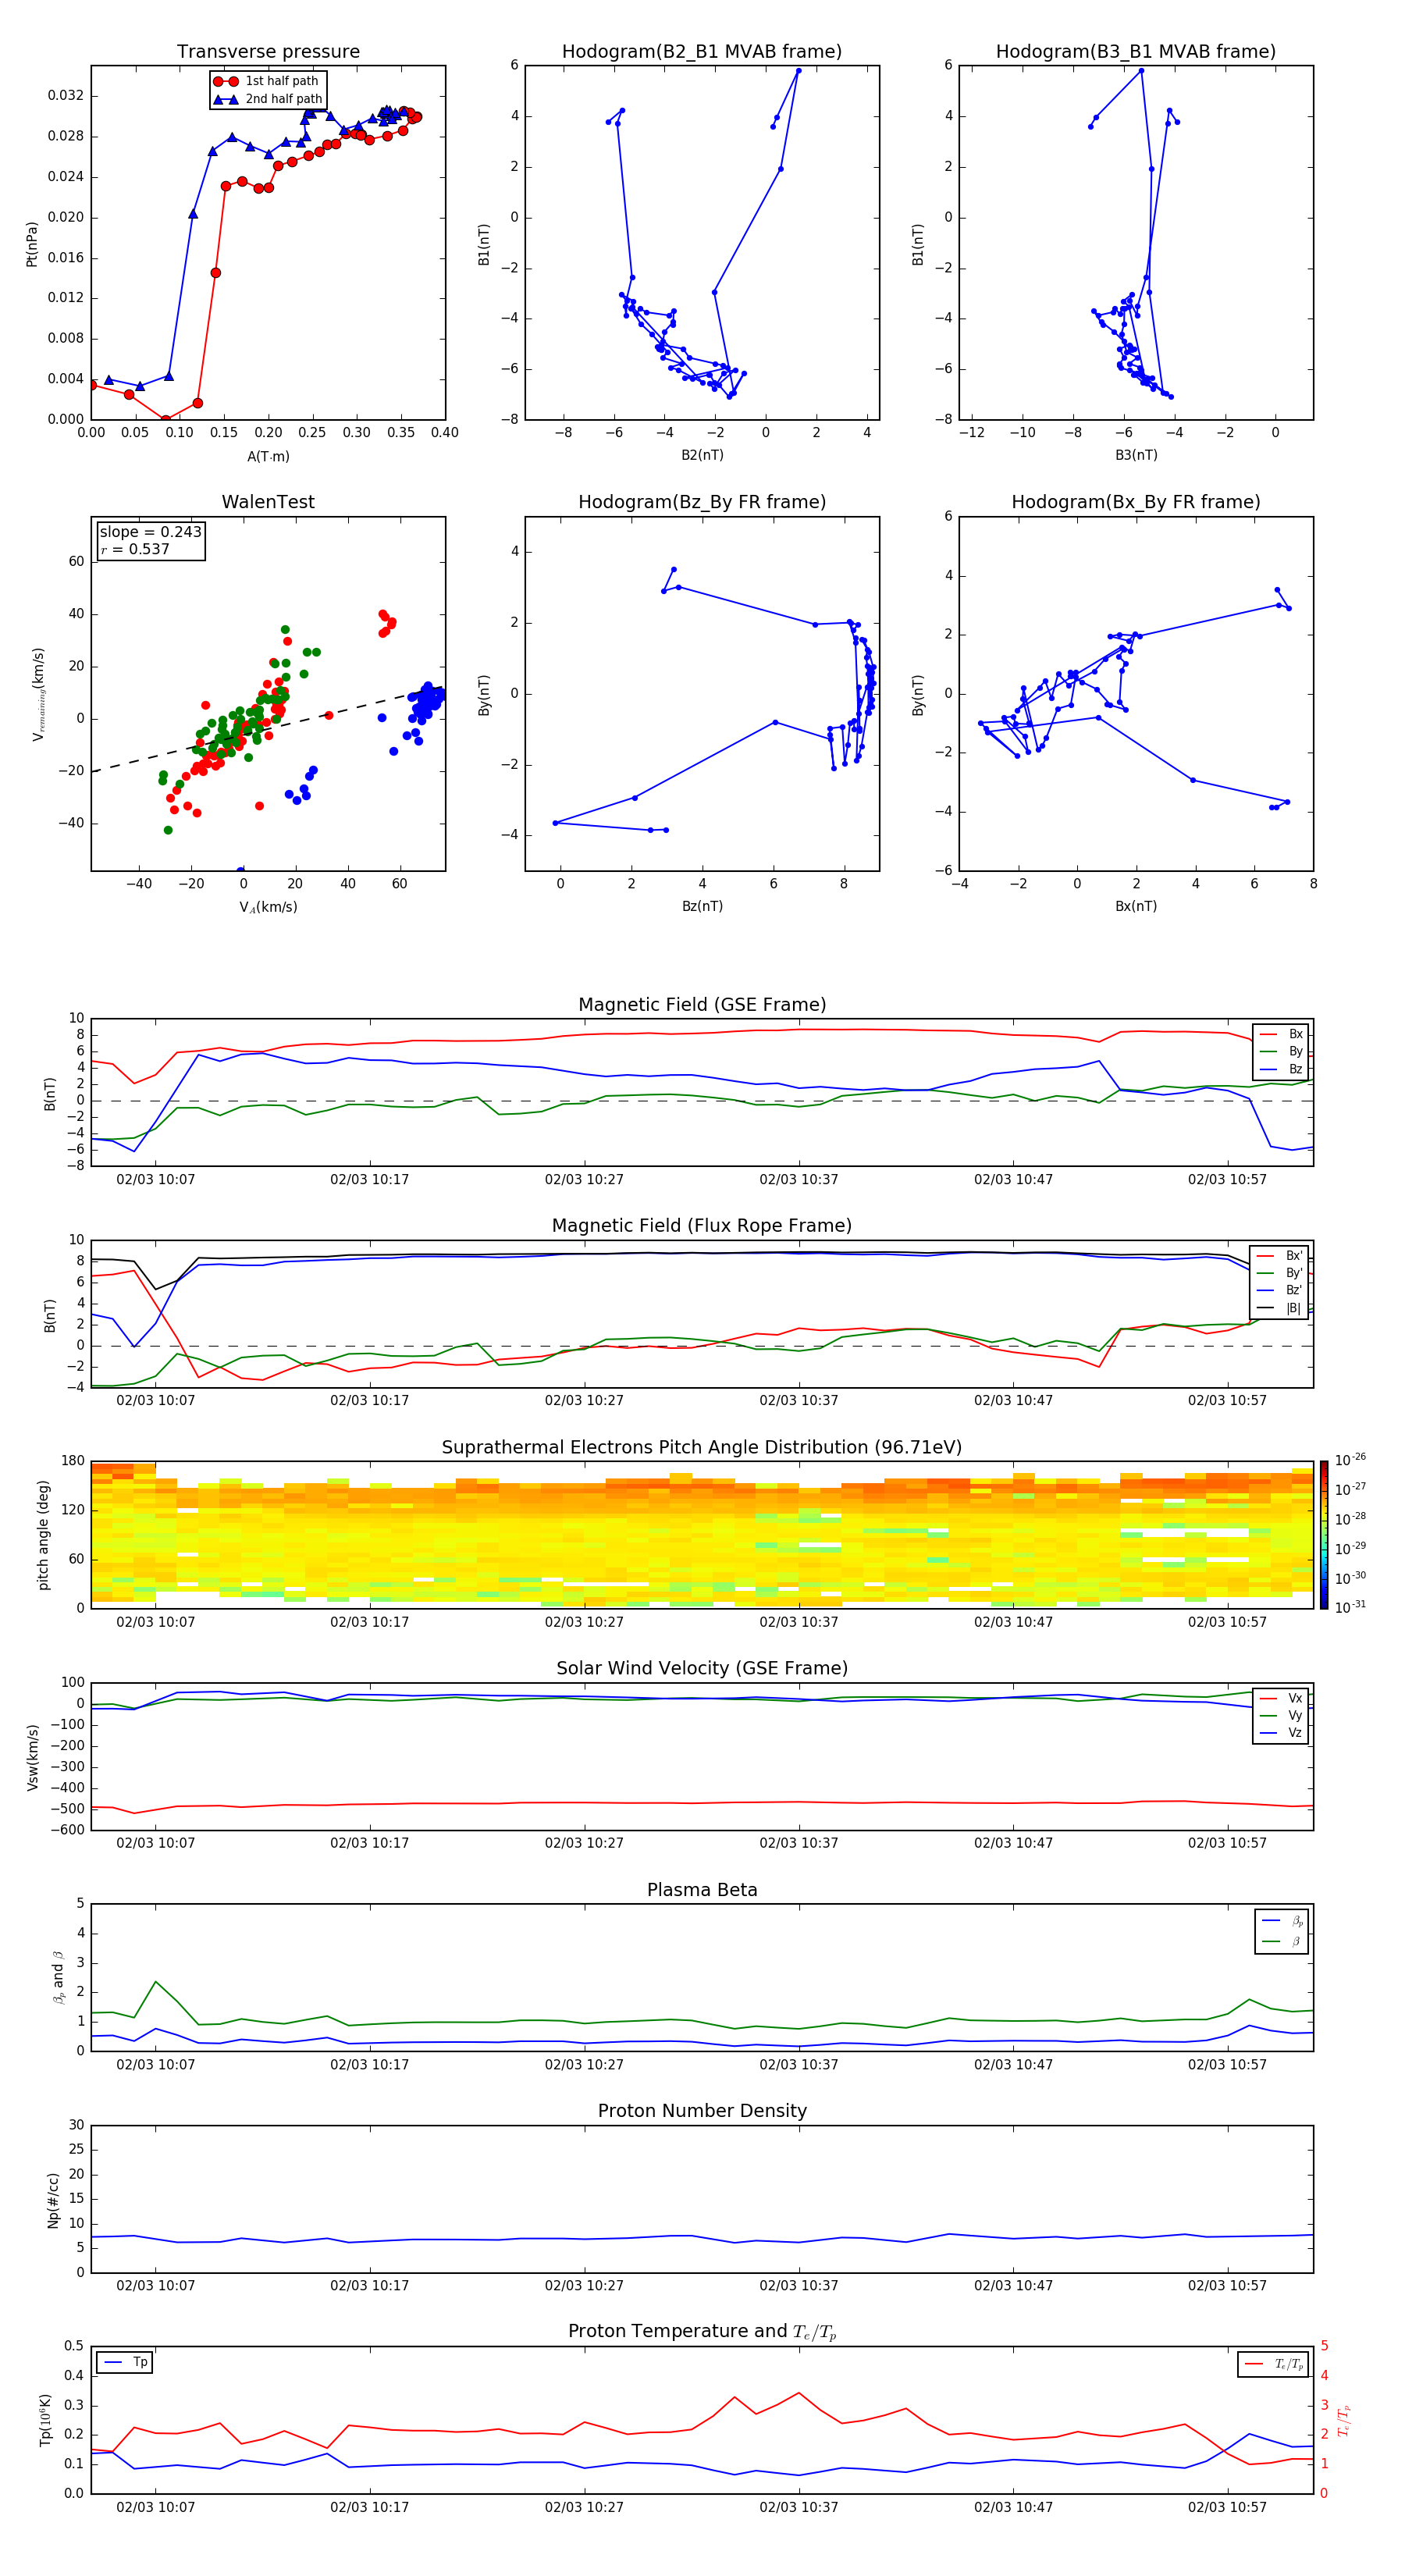1405x2576 pixels.
Task: Select Bz in the GSE magnetic field legend
Action: [1282, 1069]
